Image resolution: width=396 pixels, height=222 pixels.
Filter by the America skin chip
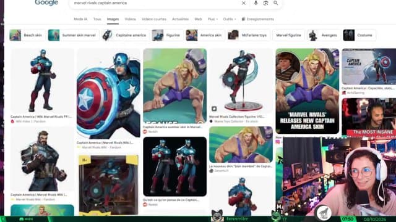(205, 35)
